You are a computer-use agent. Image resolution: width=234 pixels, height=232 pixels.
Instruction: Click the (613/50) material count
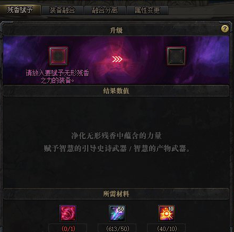click(x=118, y=229)
